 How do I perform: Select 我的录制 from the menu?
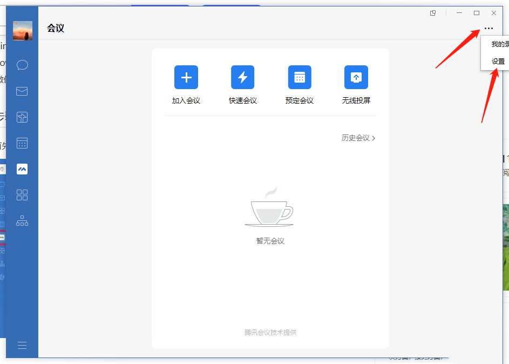pyautogui.click(x=497, y=45)
